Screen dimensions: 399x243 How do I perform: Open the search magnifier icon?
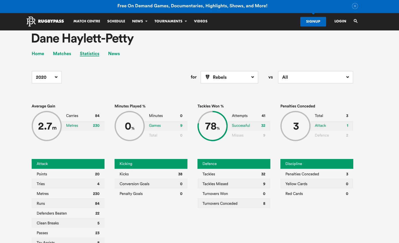pyautogui.click(x=356, y=21)
